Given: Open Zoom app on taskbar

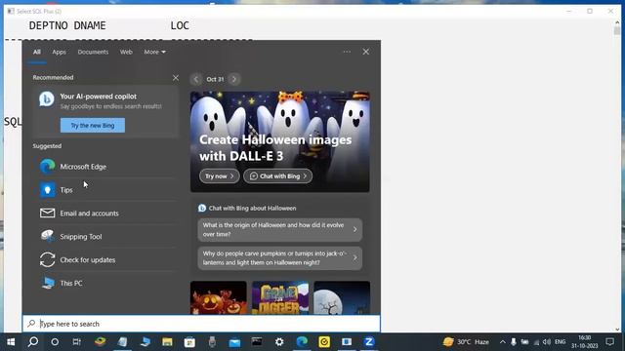Looking at the screenshot, I should point(369,342).
